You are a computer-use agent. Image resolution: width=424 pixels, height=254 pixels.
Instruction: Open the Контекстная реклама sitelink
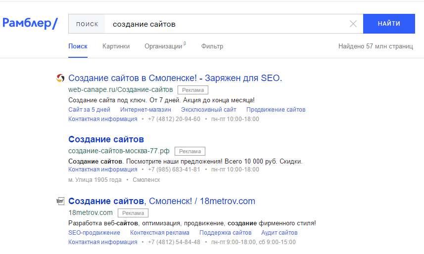coord(159,233)
